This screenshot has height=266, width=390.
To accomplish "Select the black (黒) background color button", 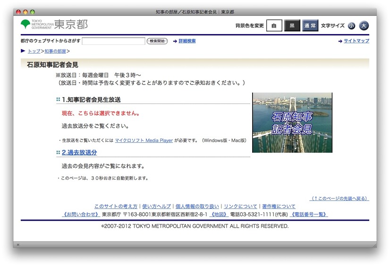I will point(292,26).
